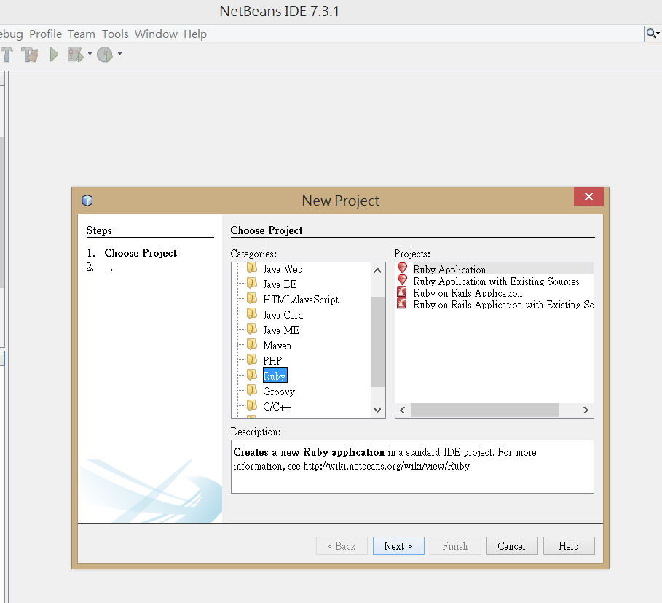Click the folder icon beside PHP category
The width and height of the screenshot is (662, 603).
point(251,360)
